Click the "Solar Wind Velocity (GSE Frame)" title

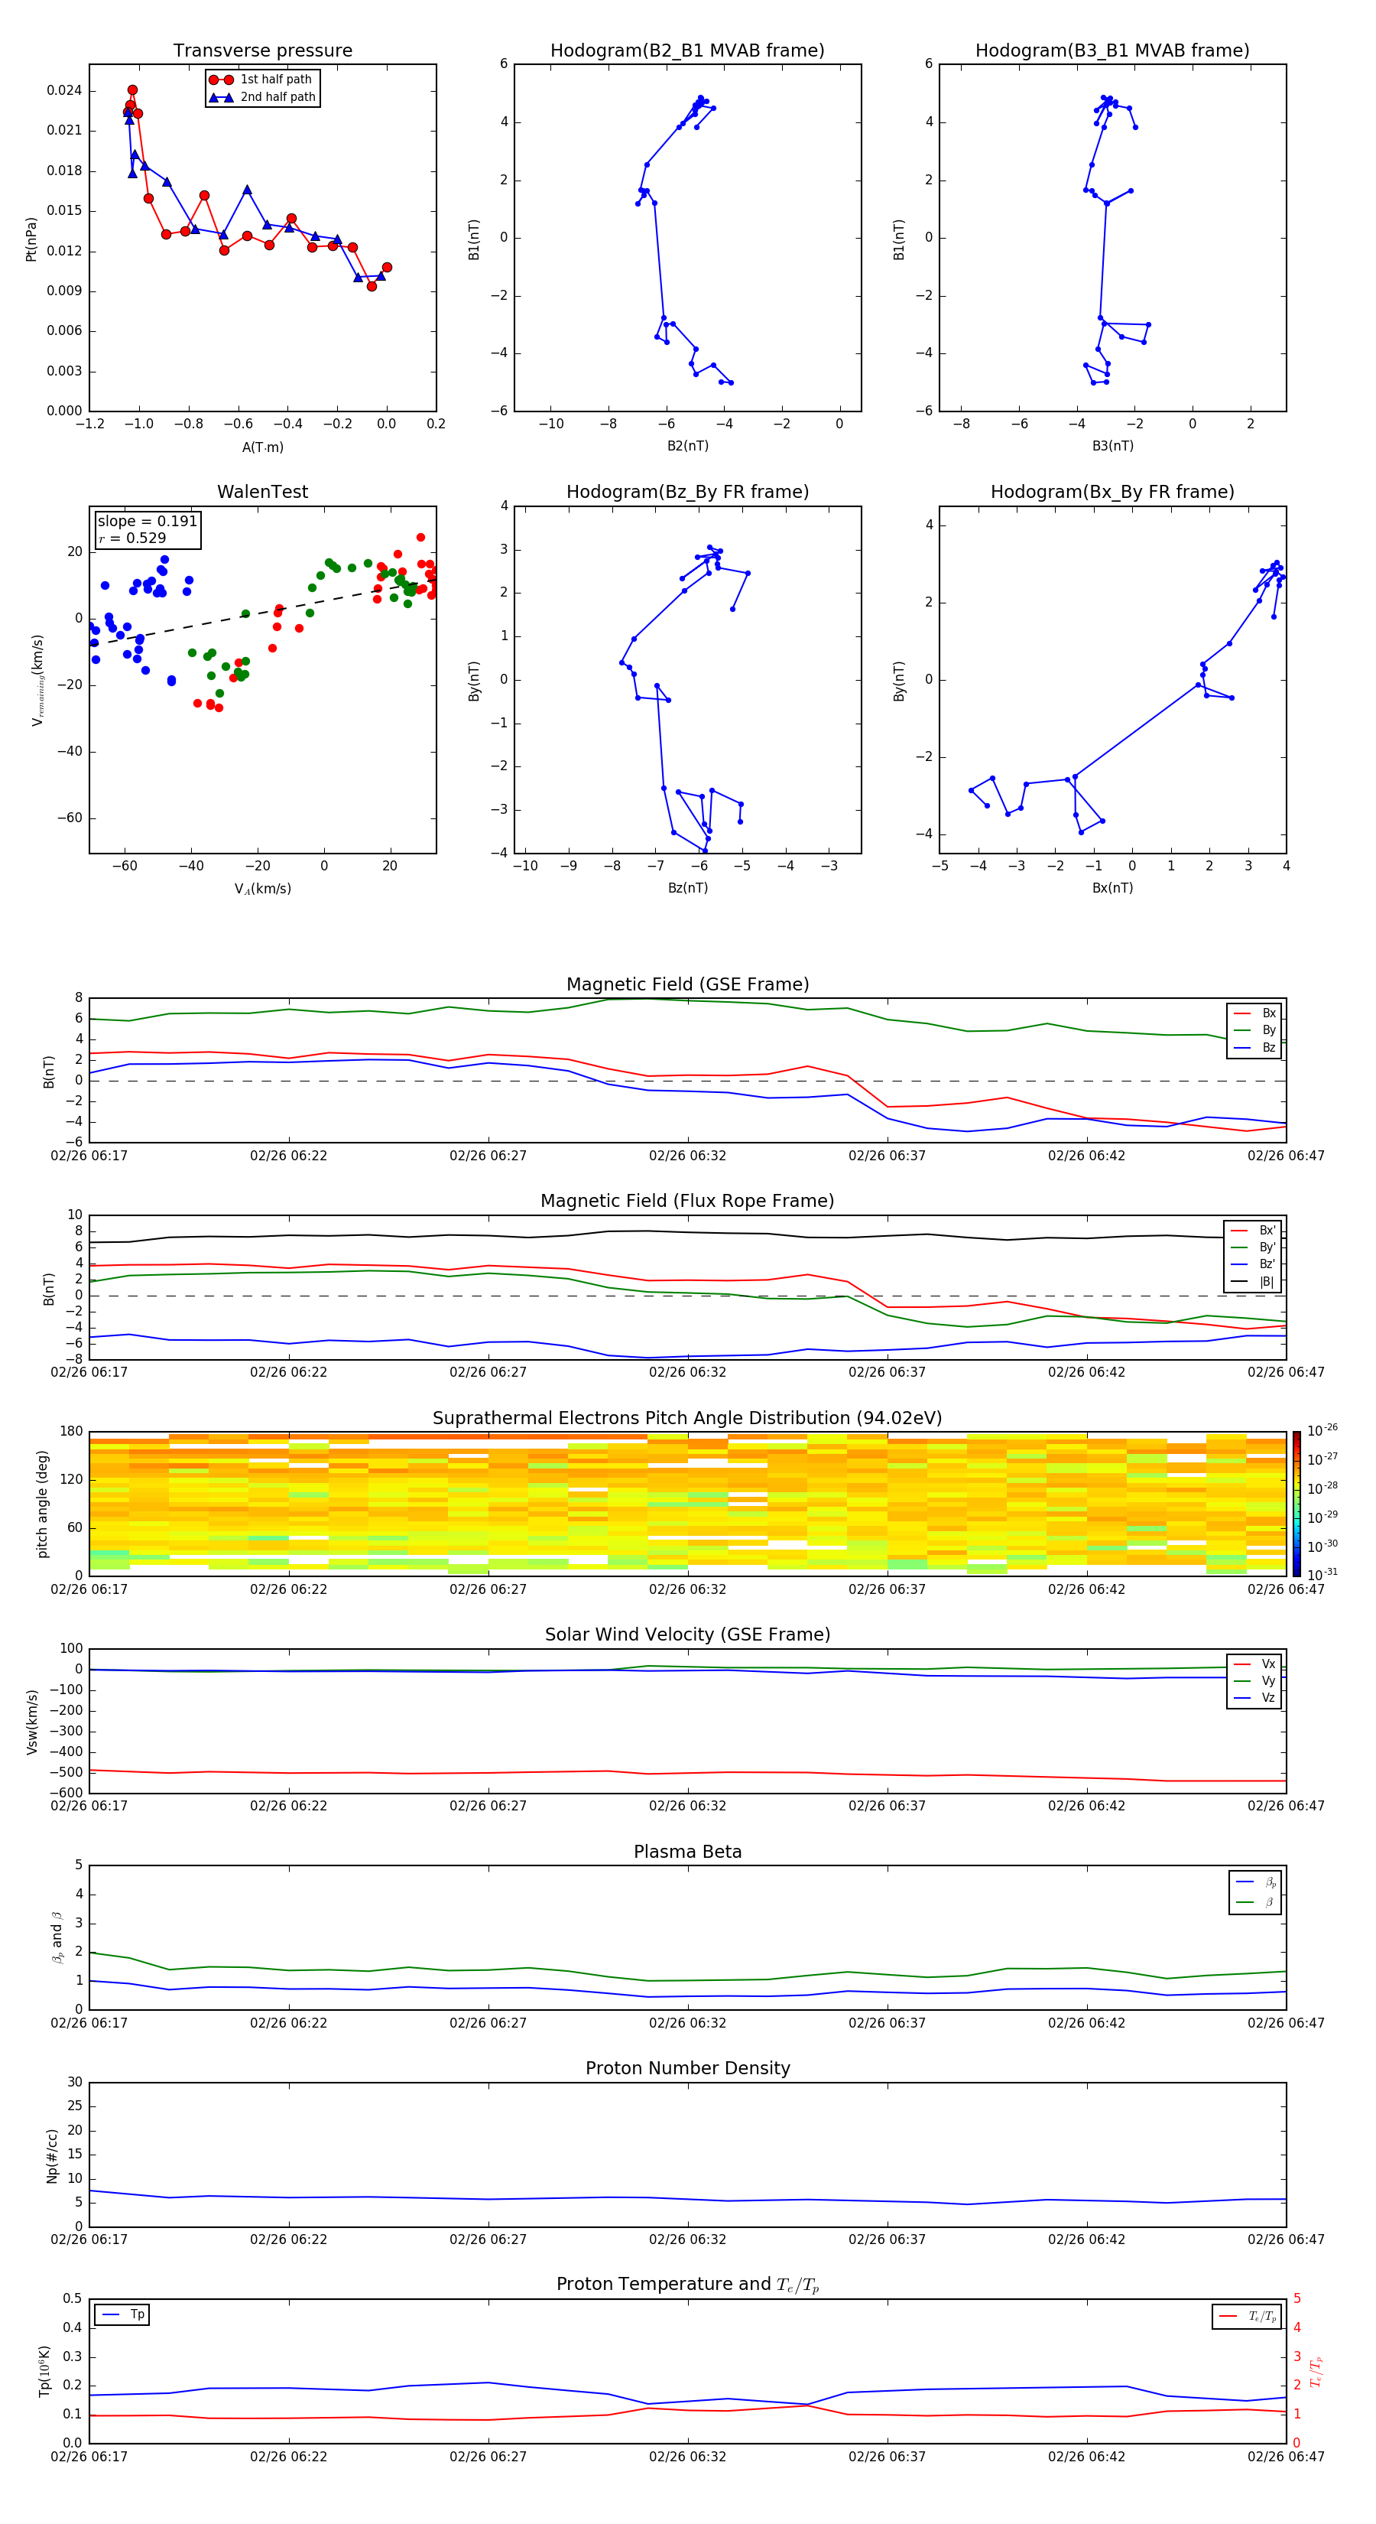(x=687, y=1634)
